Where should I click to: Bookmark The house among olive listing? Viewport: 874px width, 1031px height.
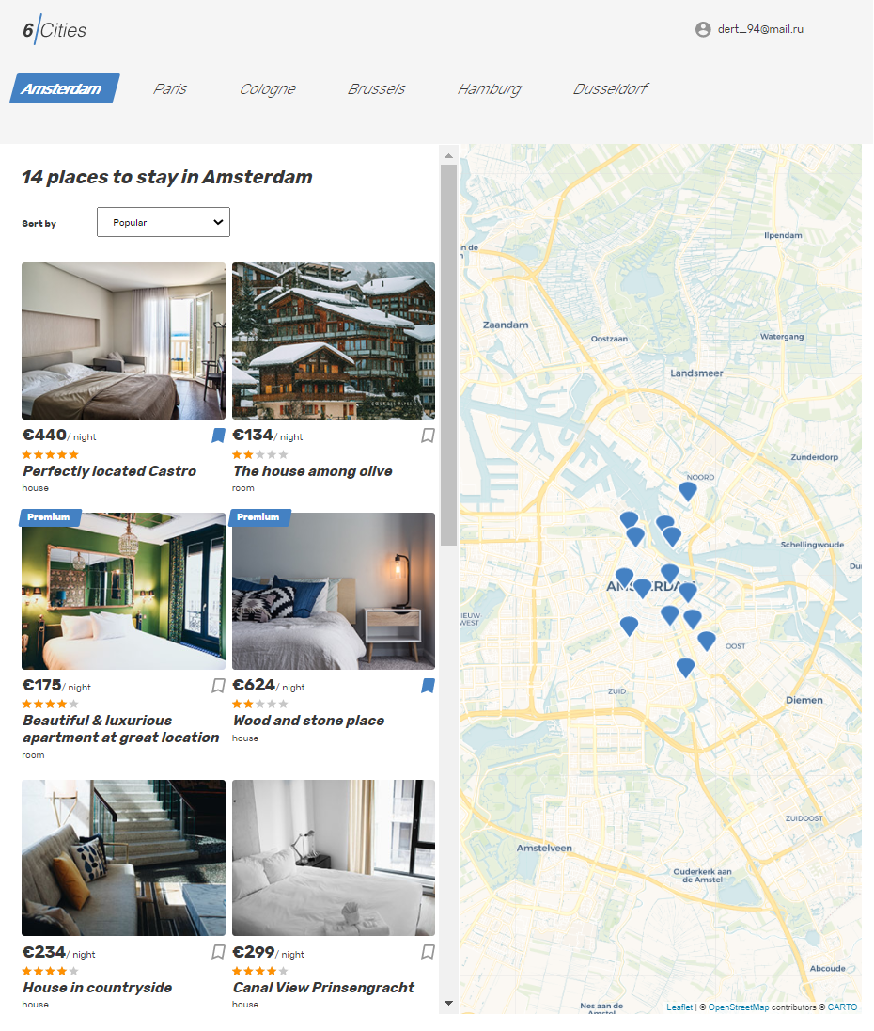(x=429, y=436)
